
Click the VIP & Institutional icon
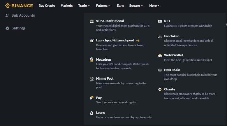click(x=91, y=21)
